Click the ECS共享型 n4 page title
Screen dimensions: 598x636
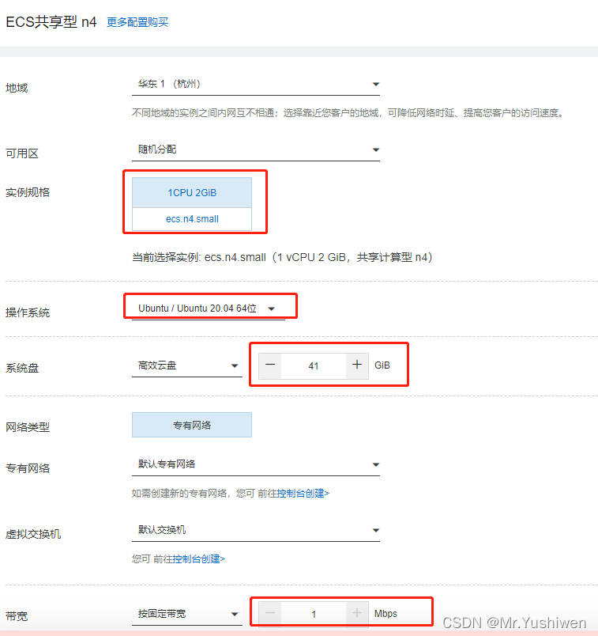point(51,22)
